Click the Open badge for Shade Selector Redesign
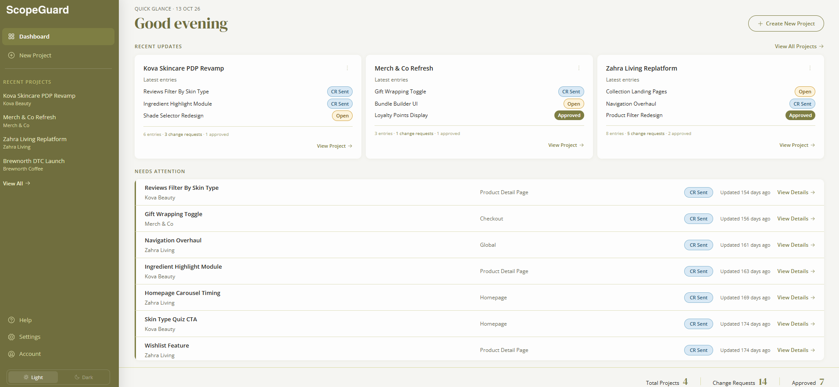This screenshot has height=387, width=839. point(343,116)
